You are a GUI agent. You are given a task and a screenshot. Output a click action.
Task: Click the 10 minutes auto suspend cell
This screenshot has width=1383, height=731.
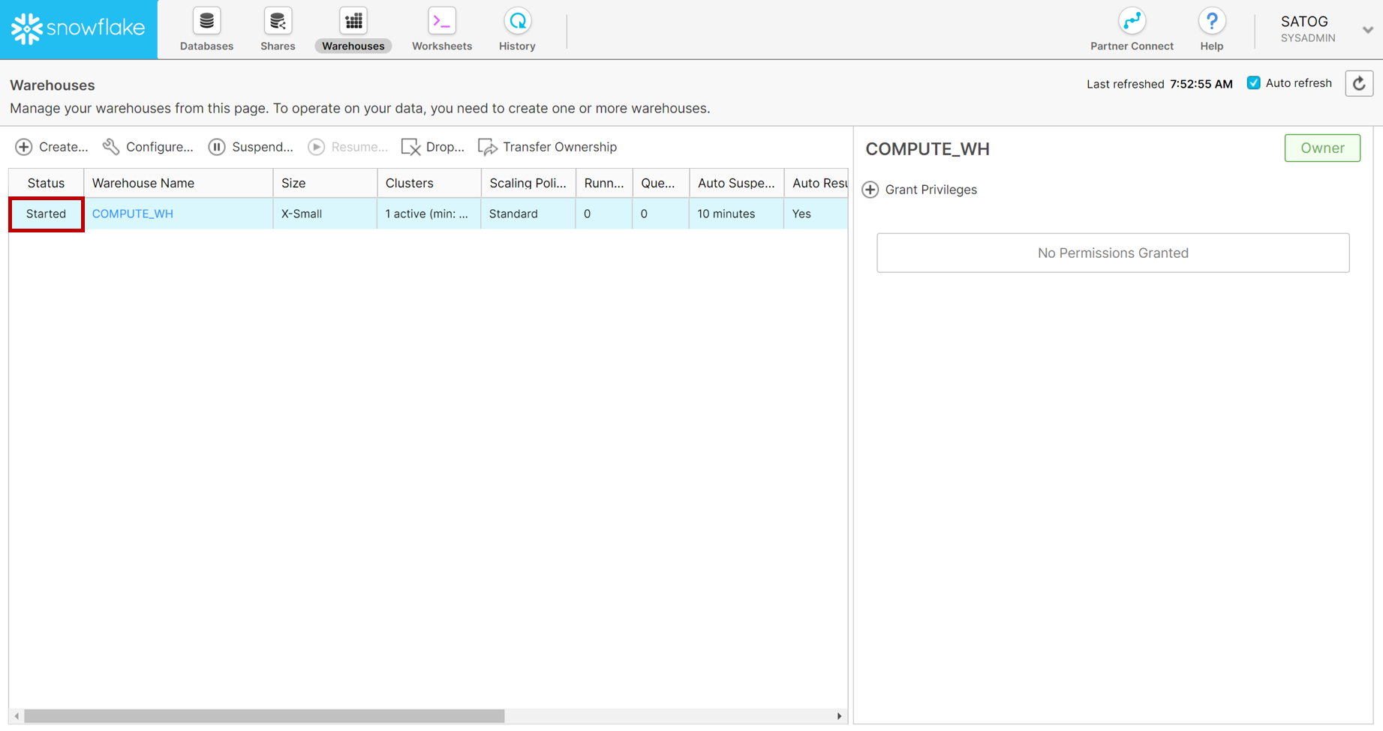coord(736,214)
